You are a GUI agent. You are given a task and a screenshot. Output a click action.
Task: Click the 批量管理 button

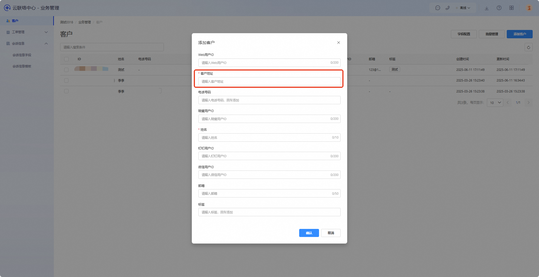pos(491,34)
